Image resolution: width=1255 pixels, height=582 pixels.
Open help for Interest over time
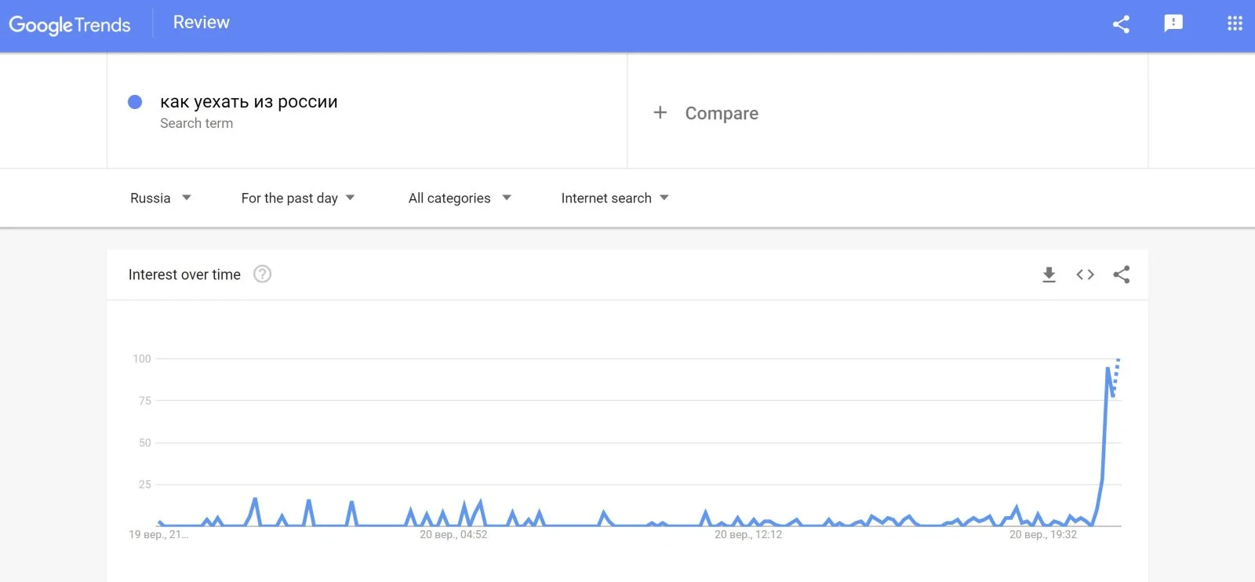pyautogui.click(x=262, y=275)
